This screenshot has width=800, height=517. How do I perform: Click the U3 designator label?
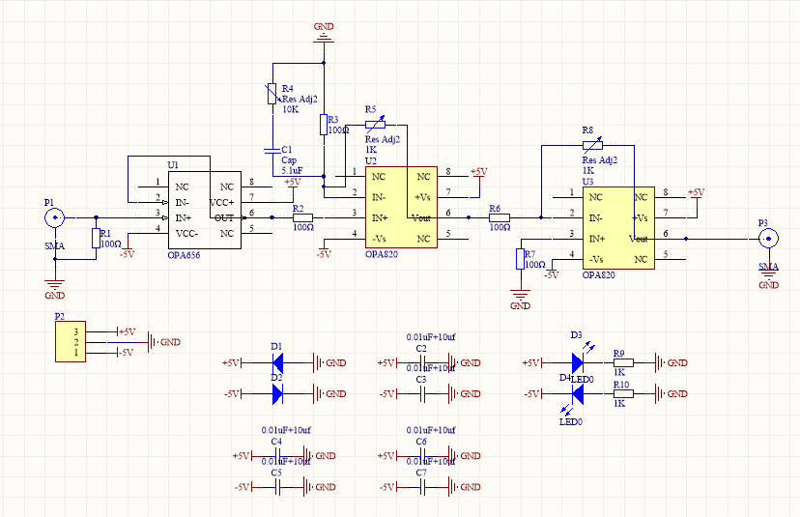587,182
